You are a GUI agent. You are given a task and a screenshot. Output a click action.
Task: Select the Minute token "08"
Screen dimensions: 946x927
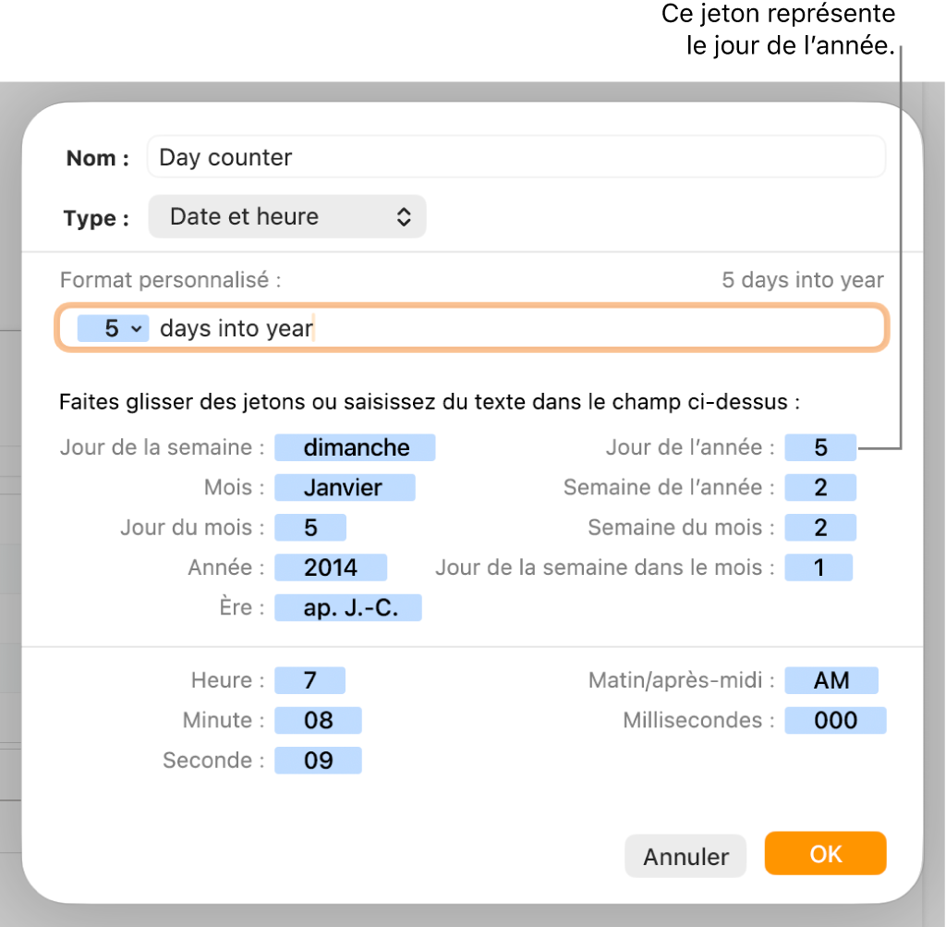pos(318,720)
